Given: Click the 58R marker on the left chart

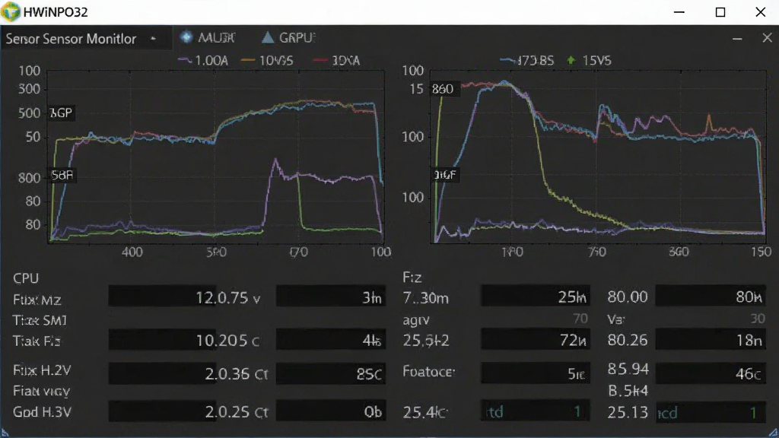Looking at the screenshot, I should (62, 175).
